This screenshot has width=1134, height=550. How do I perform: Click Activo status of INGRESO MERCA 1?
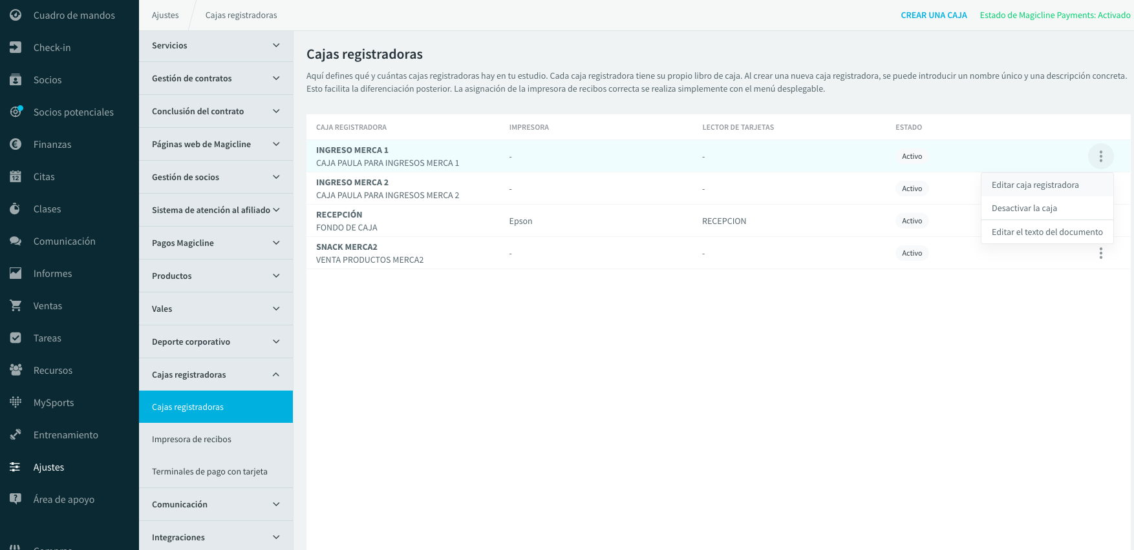click(912, 156)
